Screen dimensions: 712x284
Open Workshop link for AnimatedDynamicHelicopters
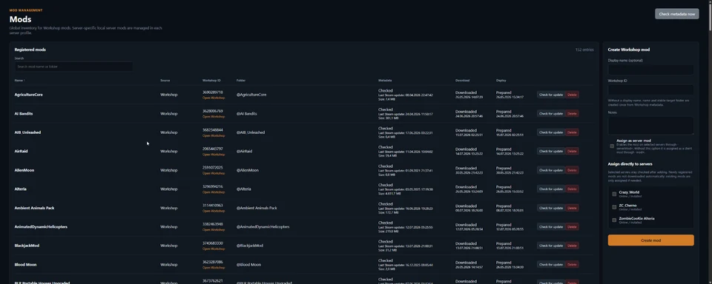tap(214, 230)
